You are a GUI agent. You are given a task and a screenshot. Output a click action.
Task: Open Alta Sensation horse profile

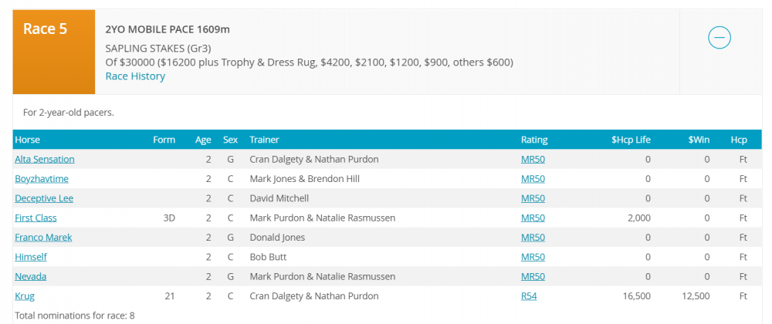[x=45, y=159]
